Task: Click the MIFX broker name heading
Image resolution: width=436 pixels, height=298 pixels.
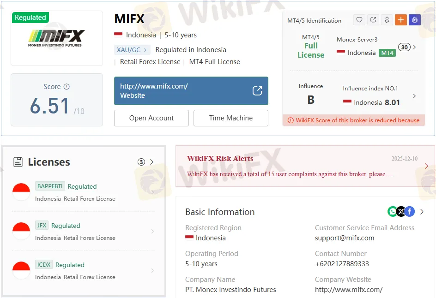Action: 129,19
